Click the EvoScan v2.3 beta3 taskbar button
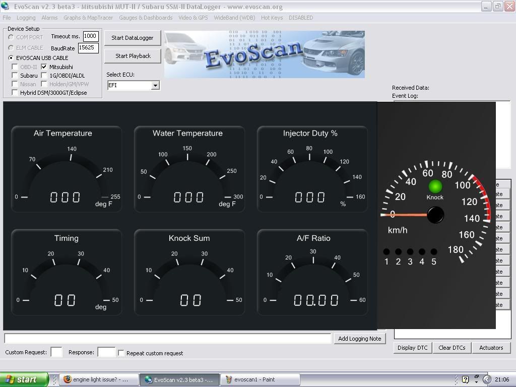 [180, 379]
